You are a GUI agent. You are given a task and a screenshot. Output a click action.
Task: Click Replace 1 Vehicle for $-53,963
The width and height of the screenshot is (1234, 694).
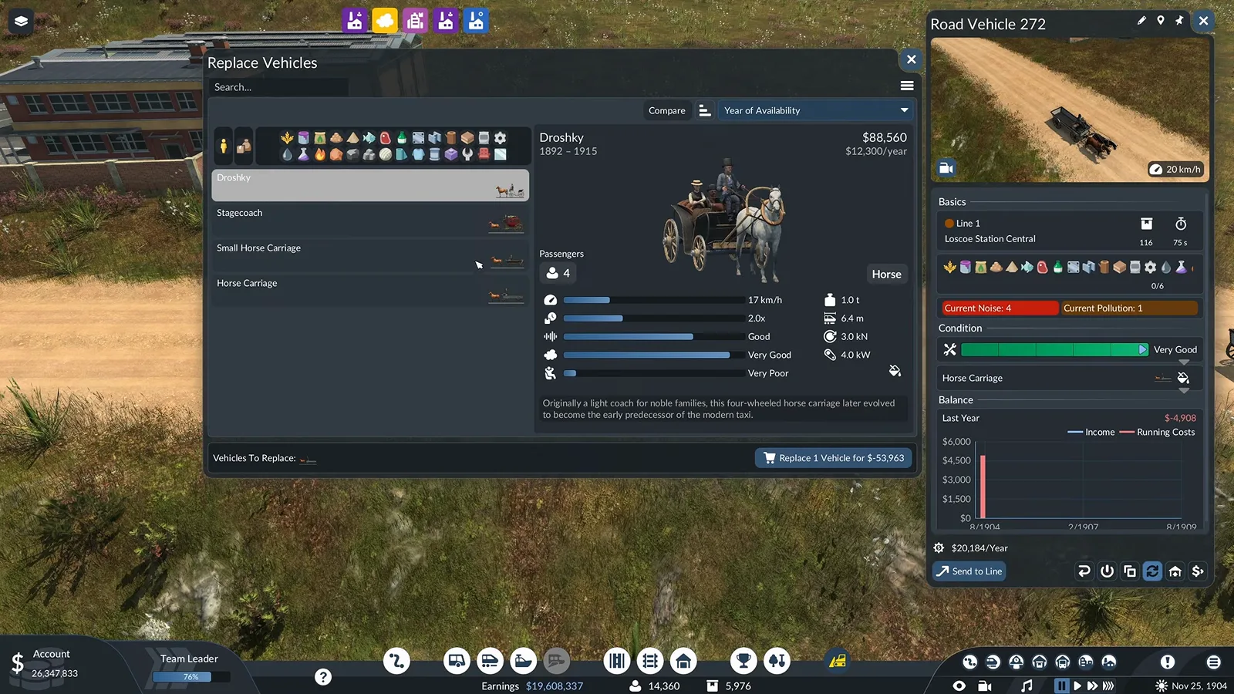click(x=833, y=458)
